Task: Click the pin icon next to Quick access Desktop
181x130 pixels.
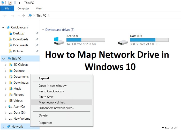Action: [37, 33]
